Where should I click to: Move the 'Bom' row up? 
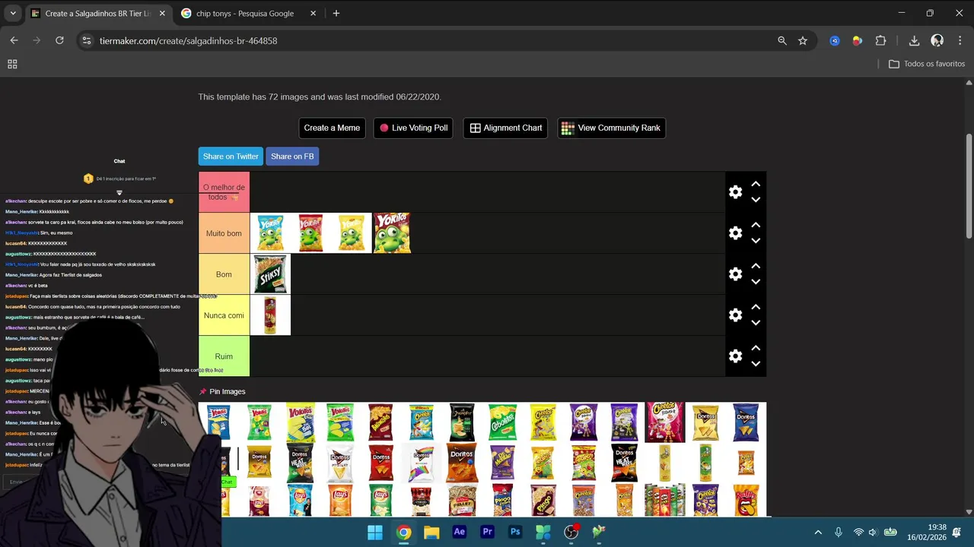click(x=756, y=266)
